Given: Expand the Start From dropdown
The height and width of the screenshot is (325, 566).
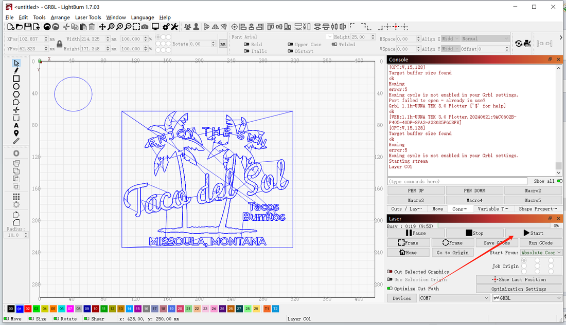Looking at the screenshot, I should (541, 253).
